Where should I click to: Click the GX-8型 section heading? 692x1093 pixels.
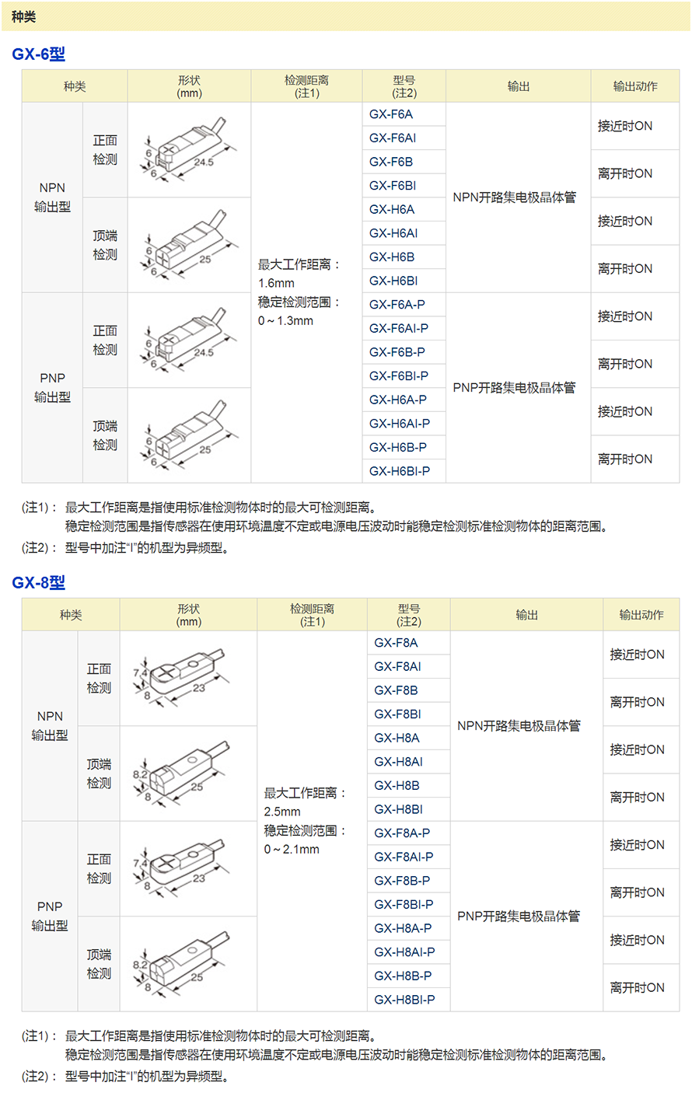tap(39, 583)
